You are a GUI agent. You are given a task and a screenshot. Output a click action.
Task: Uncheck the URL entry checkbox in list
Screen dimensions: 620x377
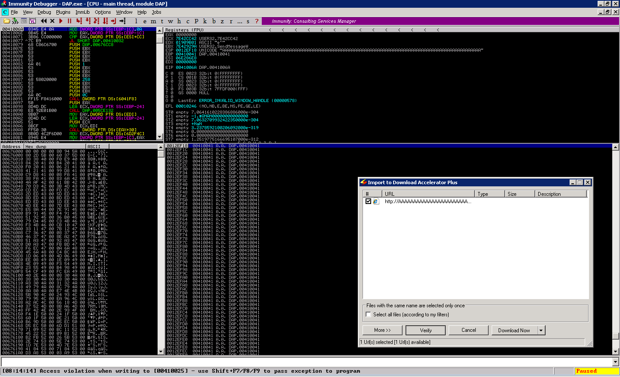pyautogui.click(x=368, y=201)
